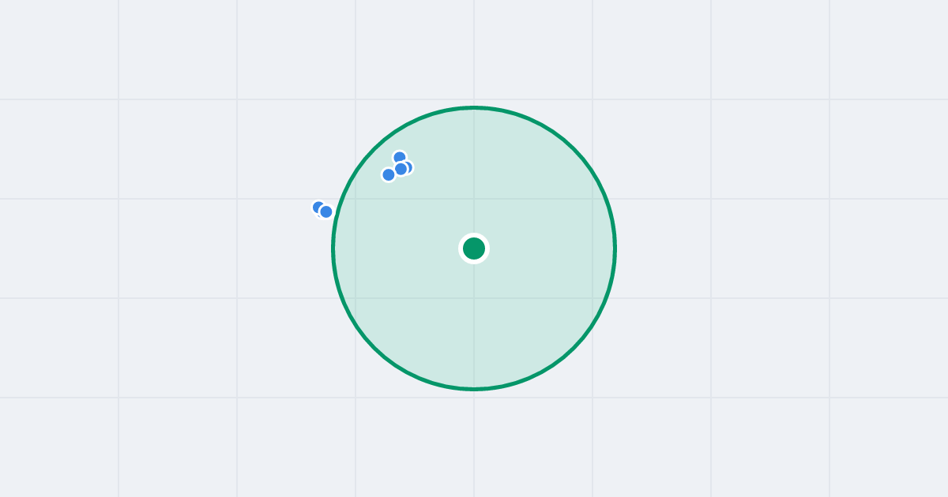Click empty map background right of the circle

pos(750,248)
